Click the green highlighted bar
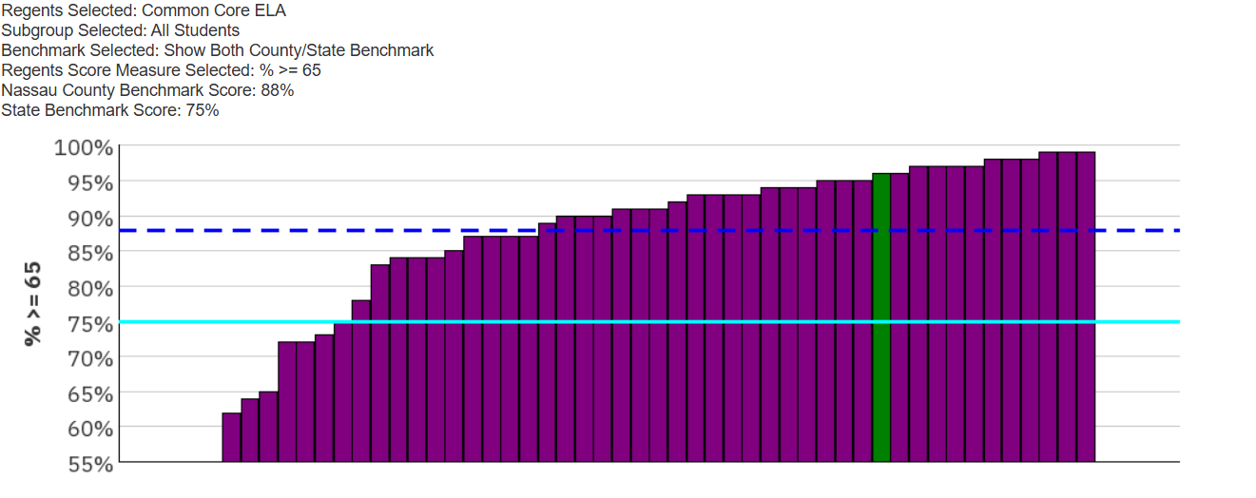This screenshot has width=1256, height=498. pos(881,317)
